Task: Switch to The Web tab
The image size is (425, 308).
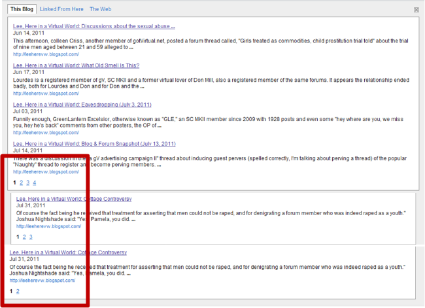Action: 100,9
